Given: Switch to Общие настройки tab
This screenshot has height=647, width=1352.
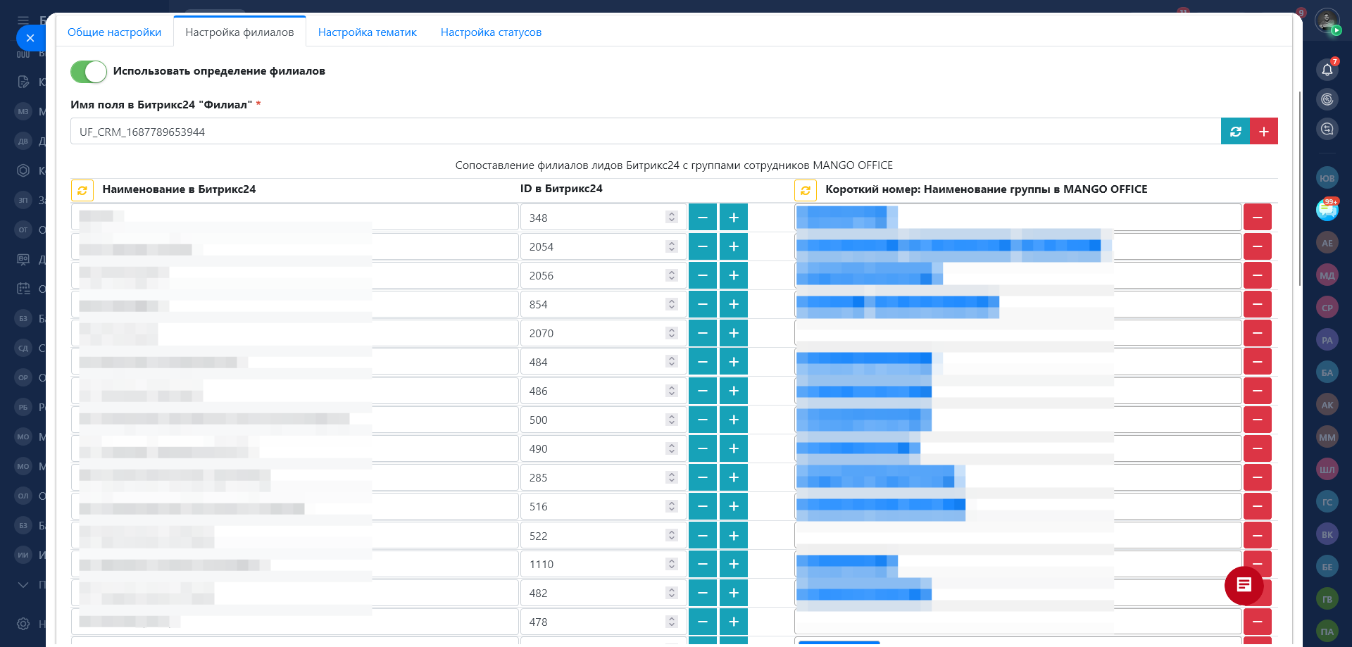Looking at the screenshot, I should [x=114, y=32].
